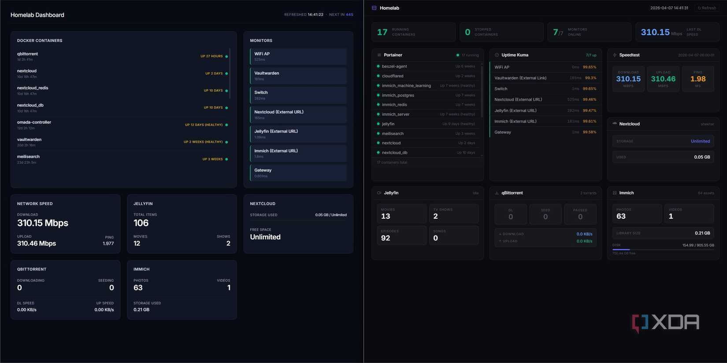Open the Vaultwarden monitor card
The image size is (727, 363).
pyautogui.click(x=298, y=76)
